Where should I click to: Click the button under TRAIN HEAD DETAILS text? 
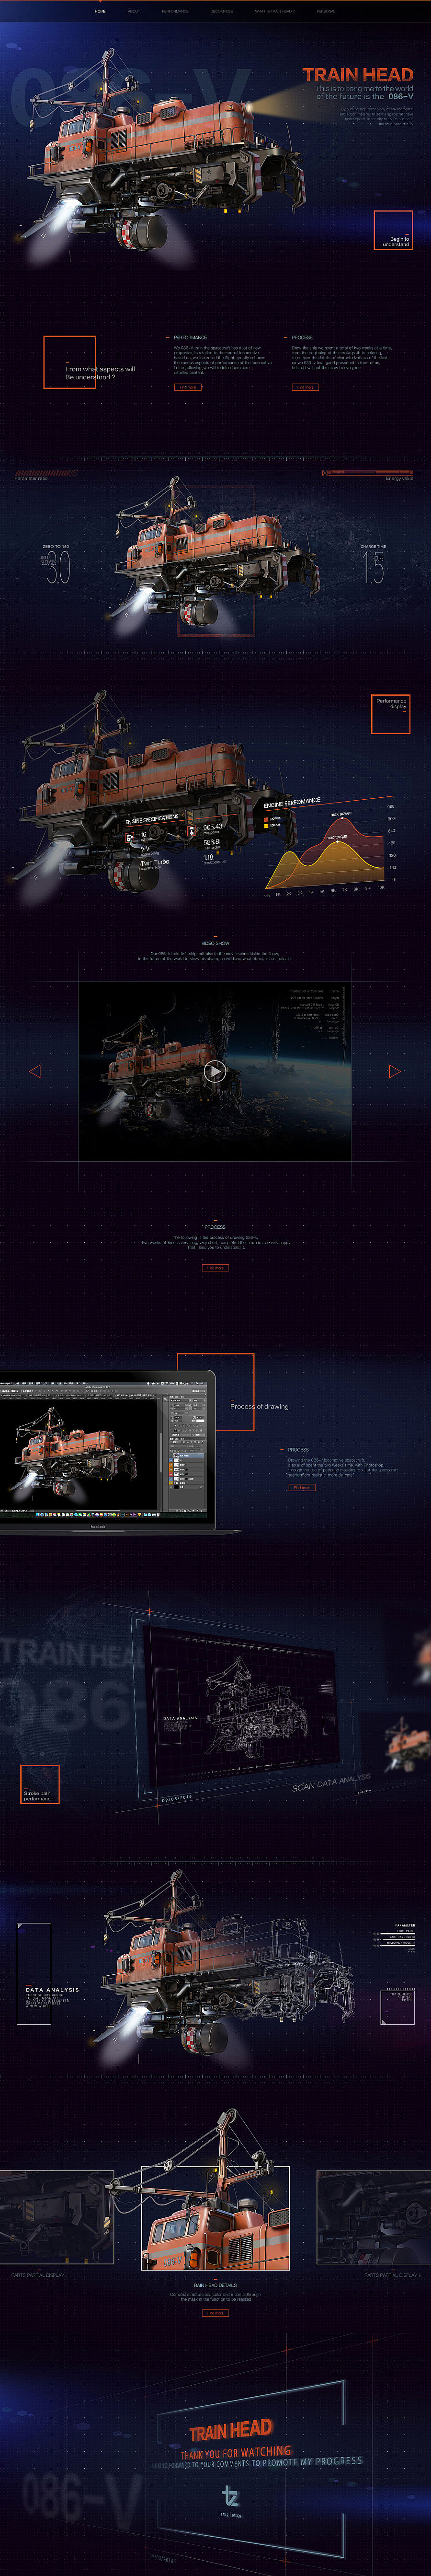click(x=215, y=2313)
